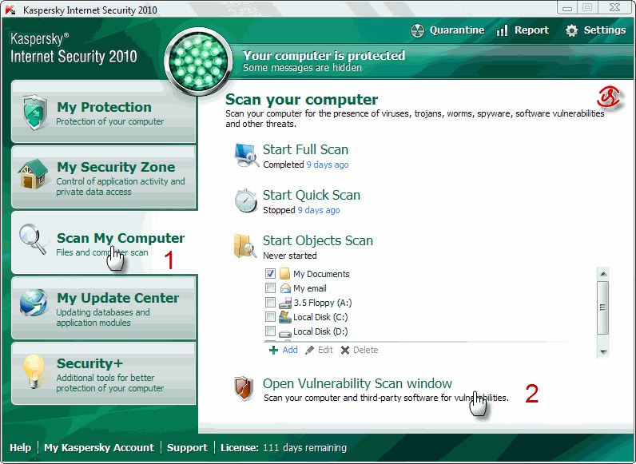Start Objects Scan

(317, 240)
